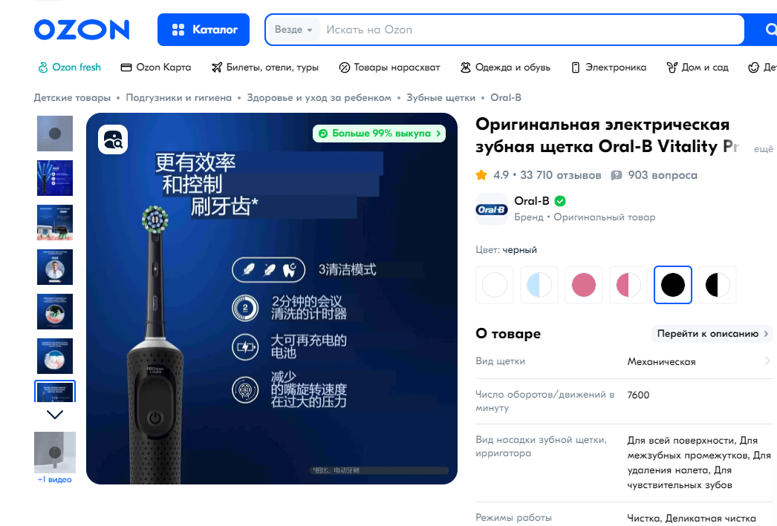The image size is (777, 526).
Task: Select the thumbnail showing a doctor
Action: click(55, 267)
